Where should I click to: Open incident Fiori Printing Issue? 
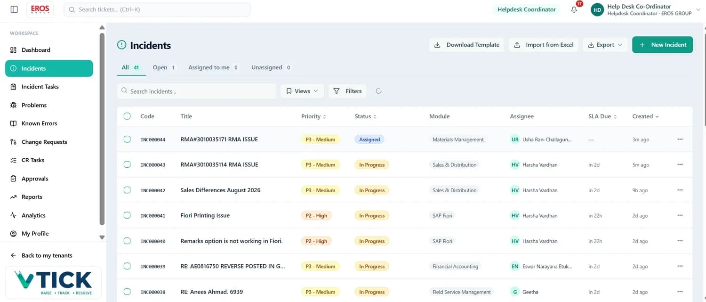(205, 215)
